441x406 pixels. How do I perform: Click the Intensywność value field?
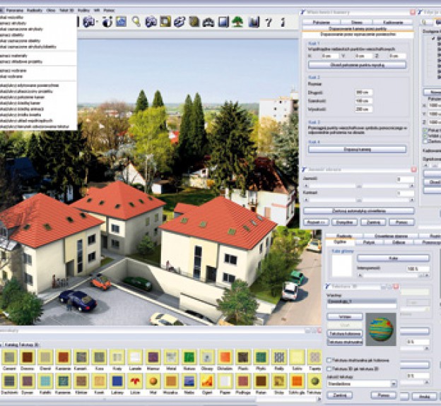point(418,269)
